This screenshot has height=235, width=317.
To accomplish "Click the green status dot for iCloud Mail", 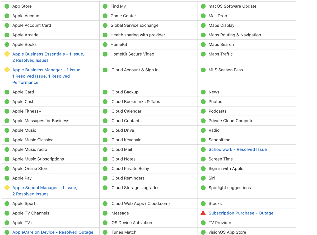I will (105, 149).
